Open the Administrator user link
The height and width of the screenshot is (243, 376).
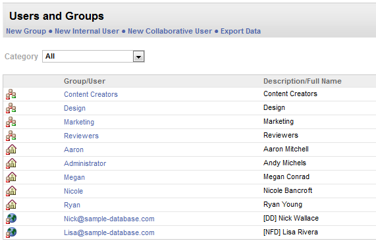pos(85,163)
